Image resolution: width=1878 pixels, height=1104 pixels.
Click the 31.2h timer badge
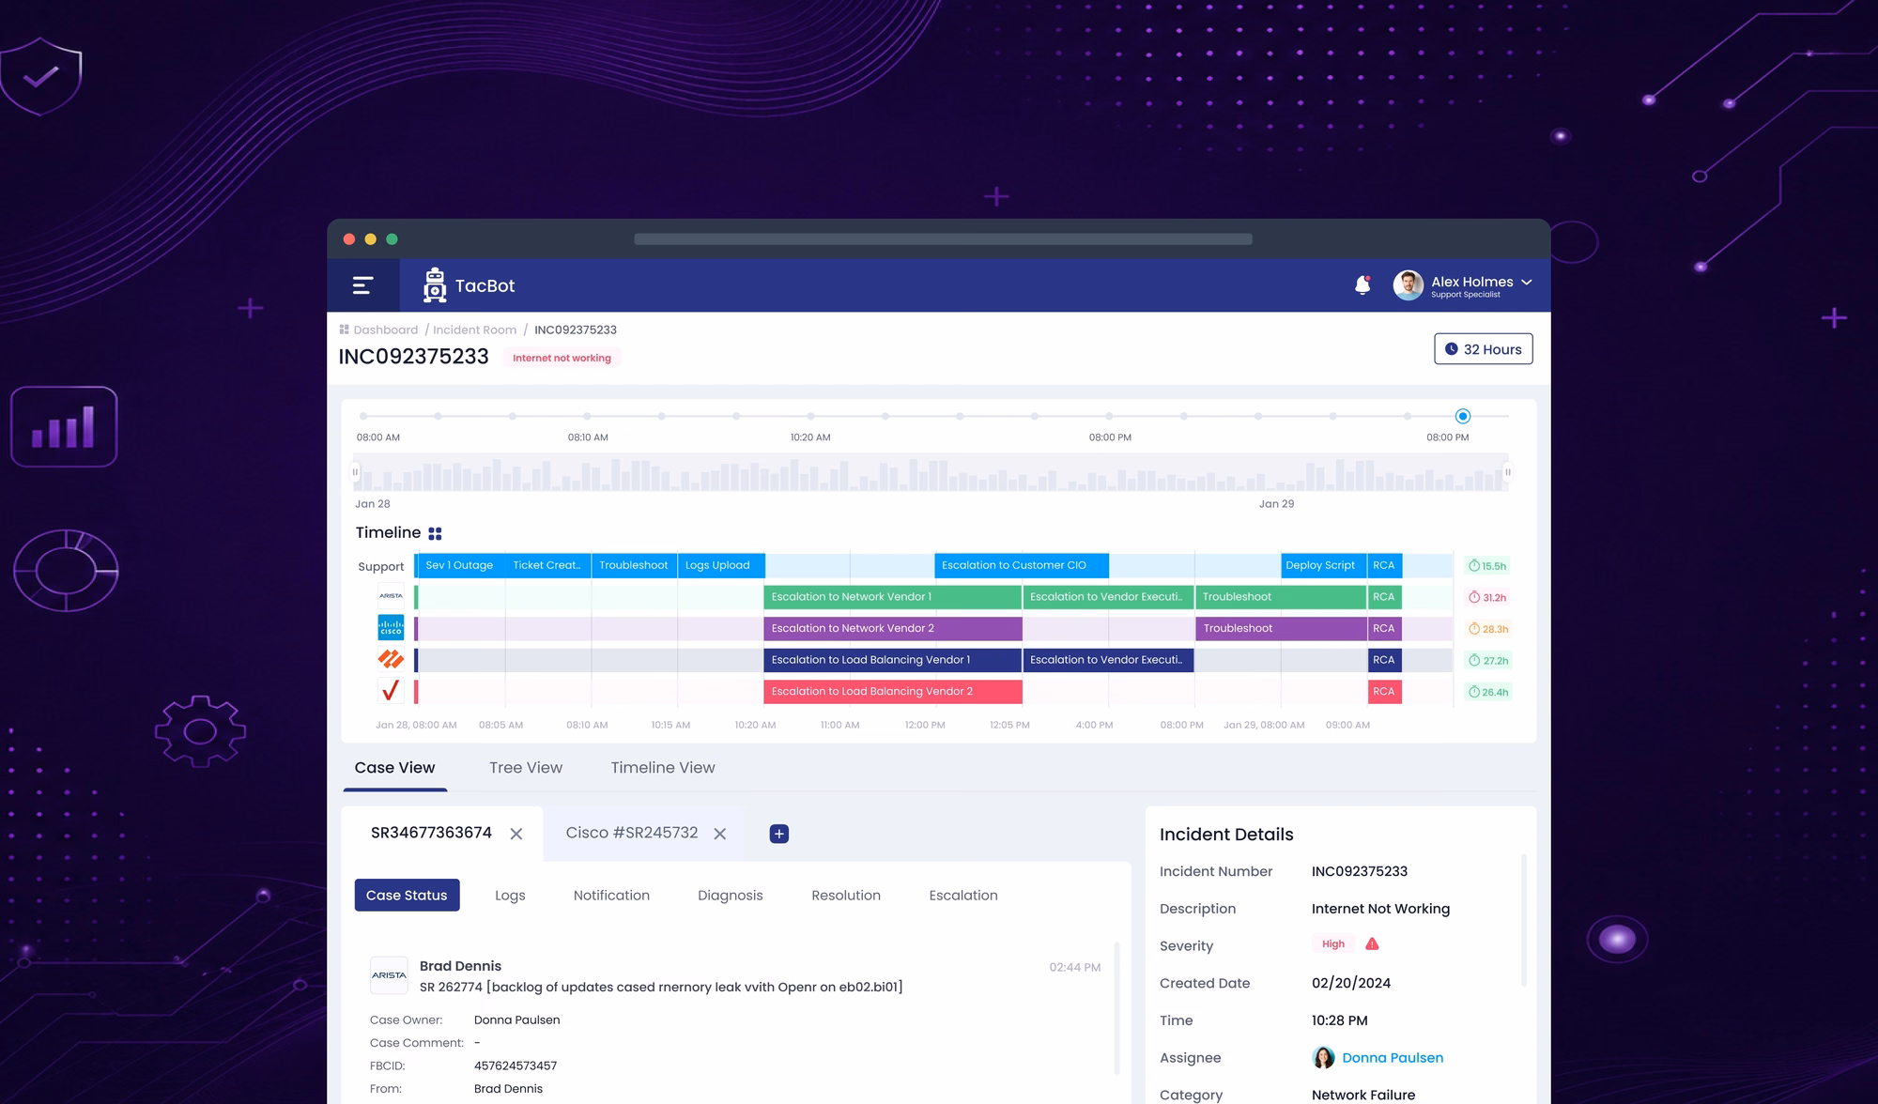[x=1487, y=597]
